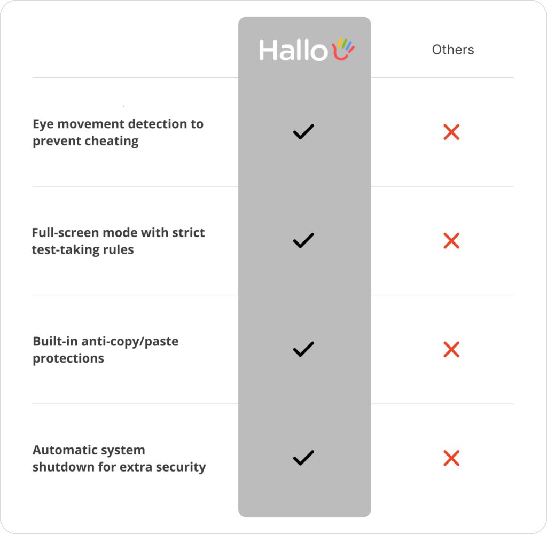Click 'Built-in anti-copy/paste protections' text

pos(105,350)
